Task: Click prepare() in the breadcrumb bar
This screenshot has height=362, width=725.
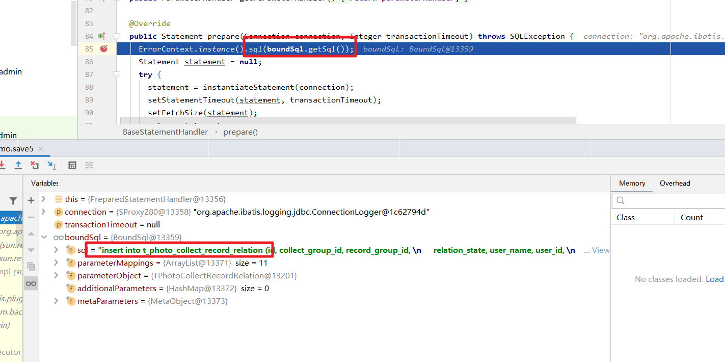Action: [x=240, y=132]
